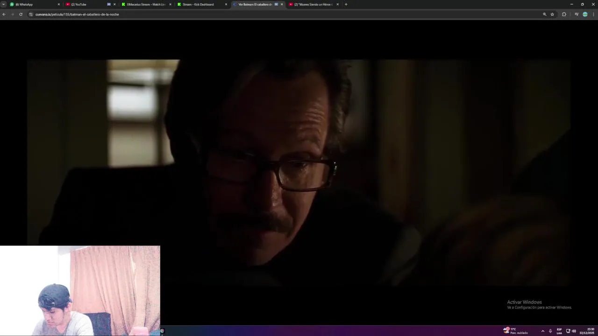Viewport: 598px width, 336px height.
Task: Open the browser extensions puzzle icon
Action: click(x=564, y=14)
